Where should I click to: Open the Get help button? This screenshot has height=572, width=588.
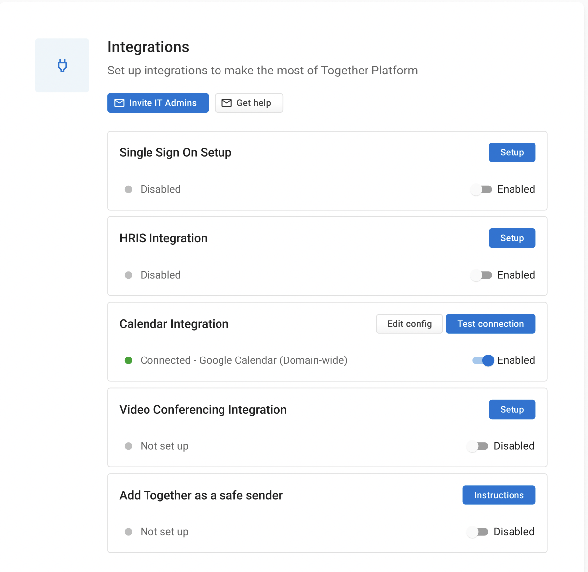(x=249, y=103)
